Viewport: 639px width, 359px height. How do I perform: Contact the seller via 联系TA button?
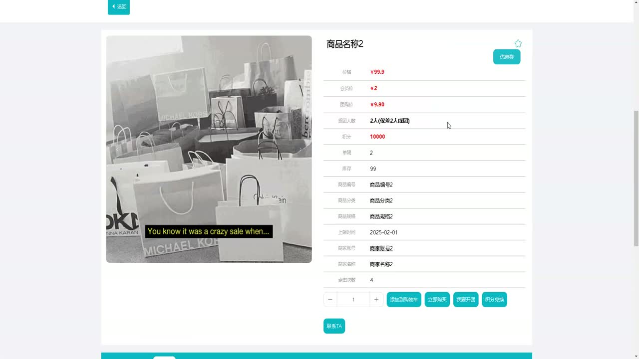[x=334, y=326]
